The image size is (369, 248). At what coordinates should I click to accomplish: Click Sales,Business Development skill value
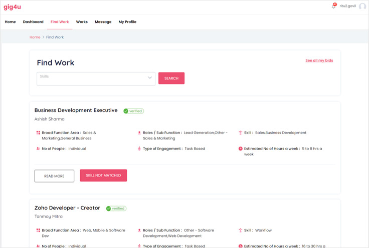[x=281, y=132]
